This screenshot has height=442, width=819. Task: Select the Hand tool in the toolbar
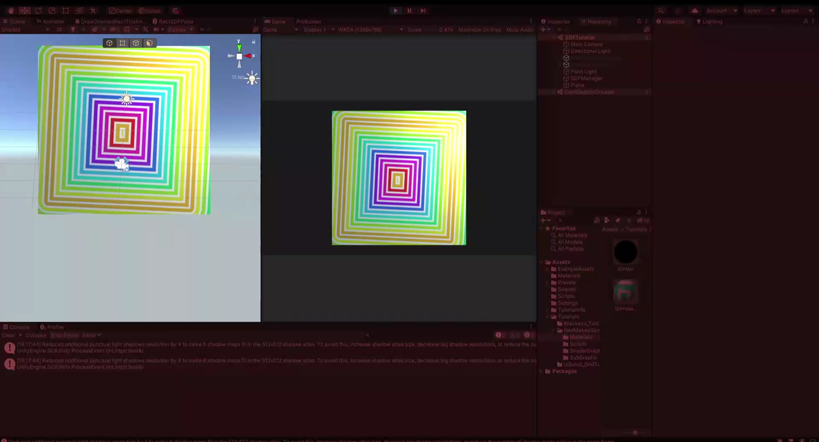(11, 11)
